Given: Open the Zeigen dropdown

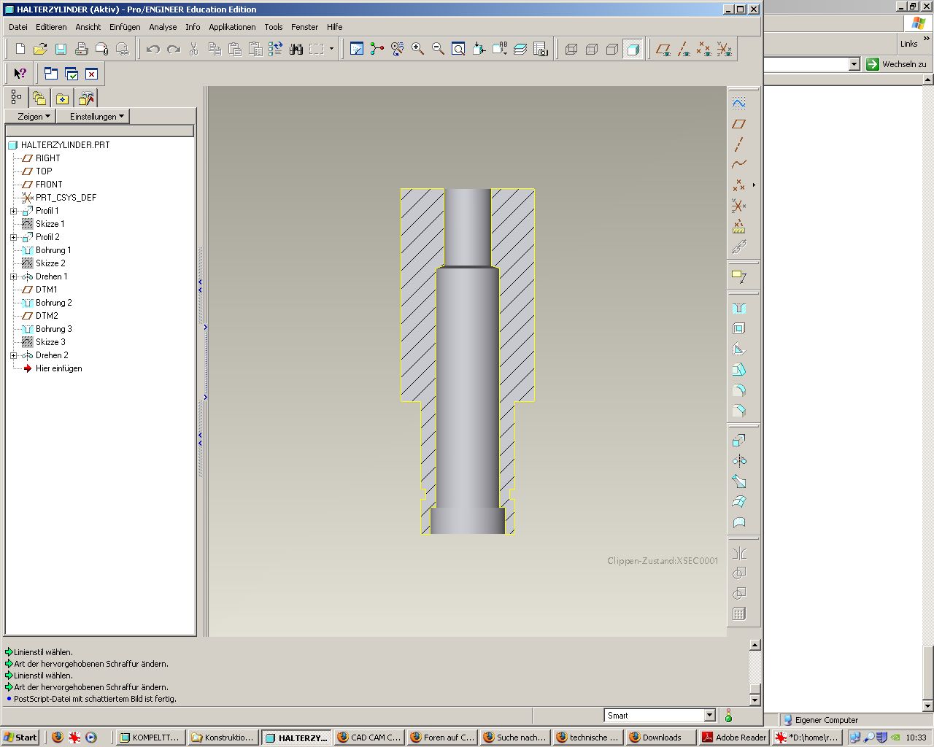Looking at the screenshot, I should 34,117.
